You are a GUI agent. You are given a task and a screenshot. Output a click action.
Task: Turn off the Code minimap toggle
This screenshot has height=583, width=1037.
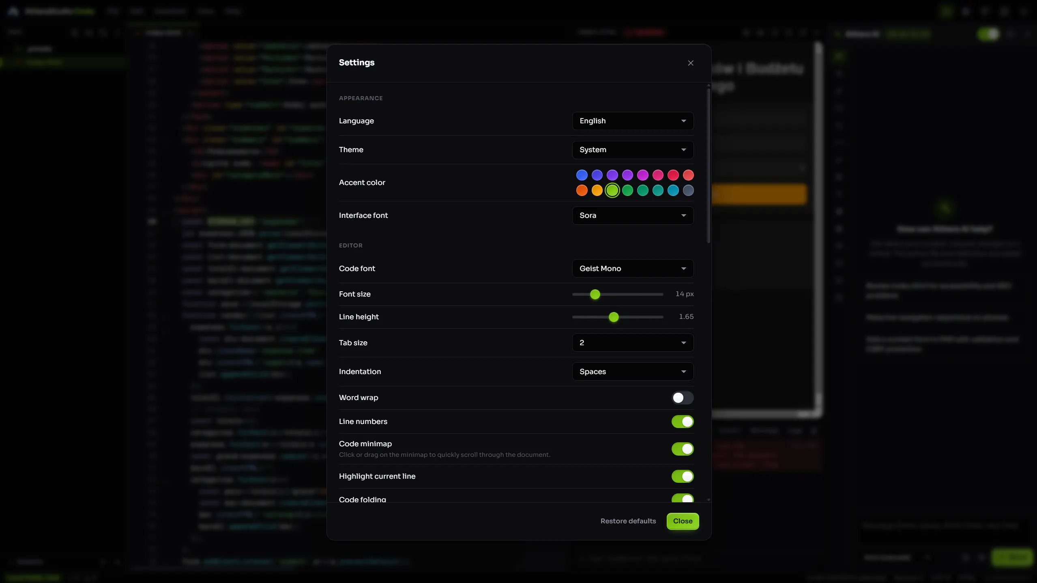point(683,449)
